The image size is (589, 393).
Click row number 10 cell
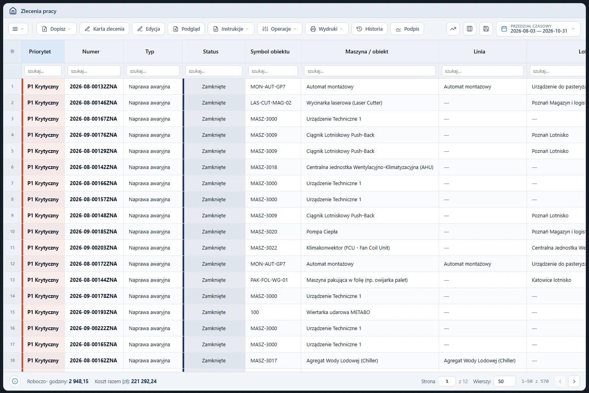[x=13, y=231]
